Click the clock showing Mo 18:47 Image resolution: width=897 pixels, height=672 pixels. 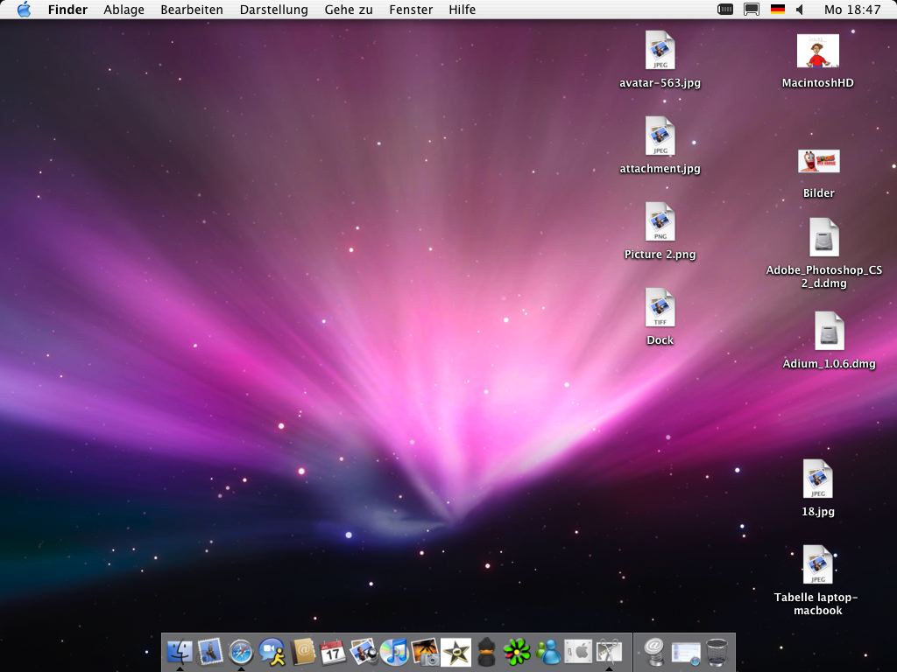point(852,10)
